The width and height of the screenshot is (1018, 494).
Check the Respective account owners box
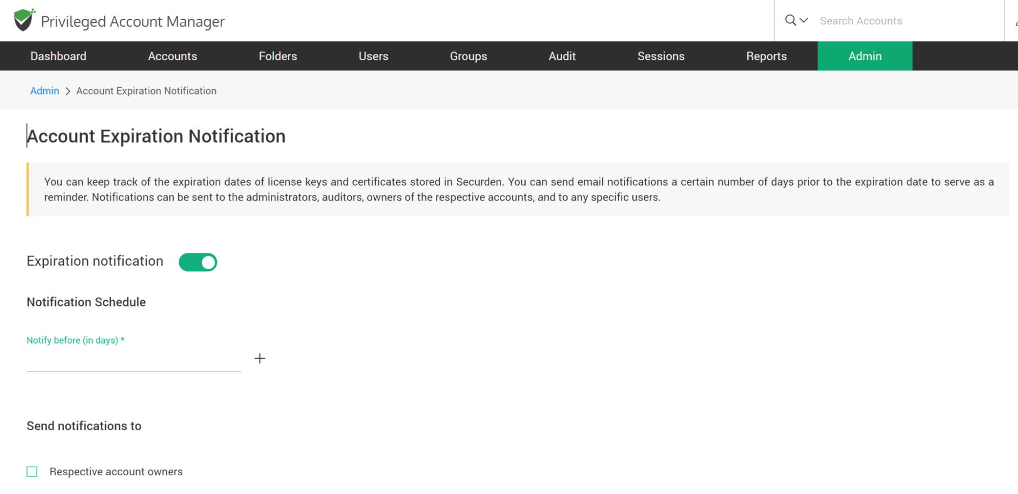(32, 472)
